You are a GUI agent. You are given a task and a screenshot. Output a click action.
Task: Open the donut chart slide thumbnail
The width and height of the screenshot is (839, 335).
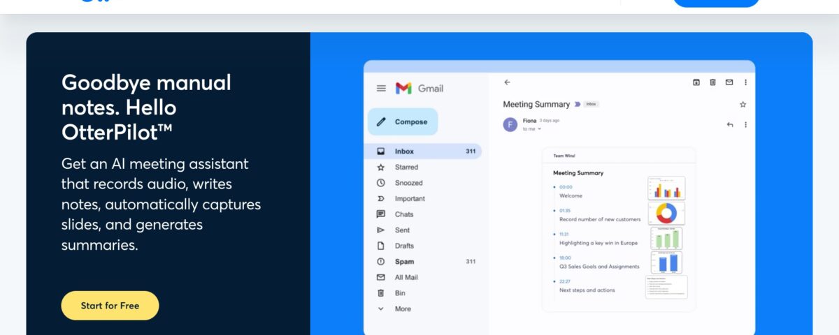point(666,214)
